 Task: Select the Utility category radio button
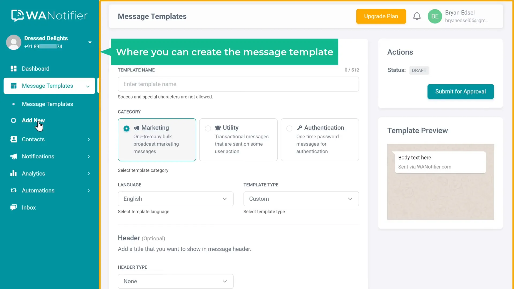click(x=208, y=128)
